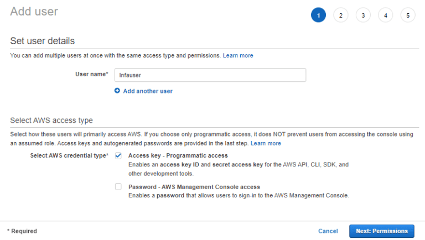Open step 4 of the wizard
425x240 pixels.
pyautogui.click(x=386, y=15)
